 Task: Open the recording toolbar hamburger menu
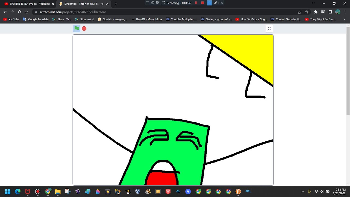(147, 3)
